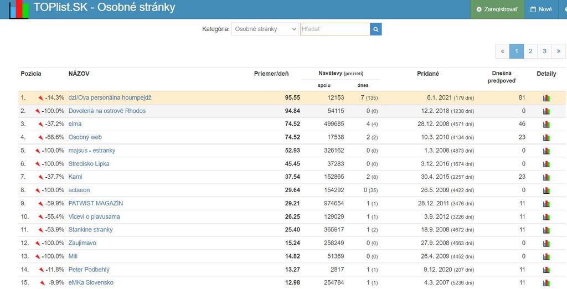Open details chart for Peter Podbehlý row
Screen dimensions: 567x289
point(546,270)
